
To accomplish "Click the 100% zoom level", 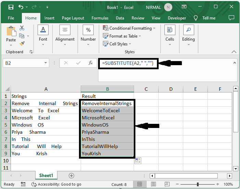I will (x=228, y=184).
